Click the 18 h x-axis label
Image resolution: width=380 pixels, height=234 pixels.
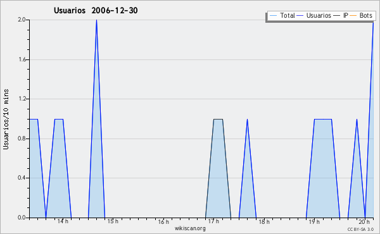point(264,221)
